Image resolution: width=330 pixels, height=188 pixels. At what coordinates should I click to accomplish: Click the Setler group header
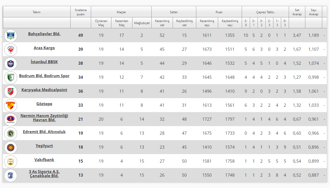[x=174, y=12]
